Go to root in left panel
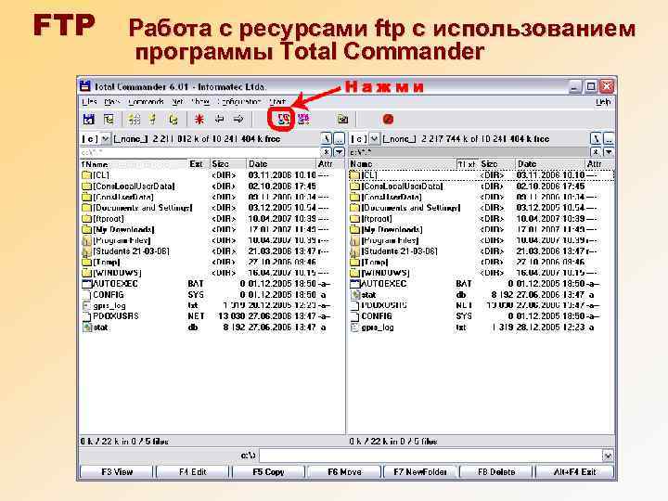Screen dimensions: 668x501 click(x=326, y=138)
